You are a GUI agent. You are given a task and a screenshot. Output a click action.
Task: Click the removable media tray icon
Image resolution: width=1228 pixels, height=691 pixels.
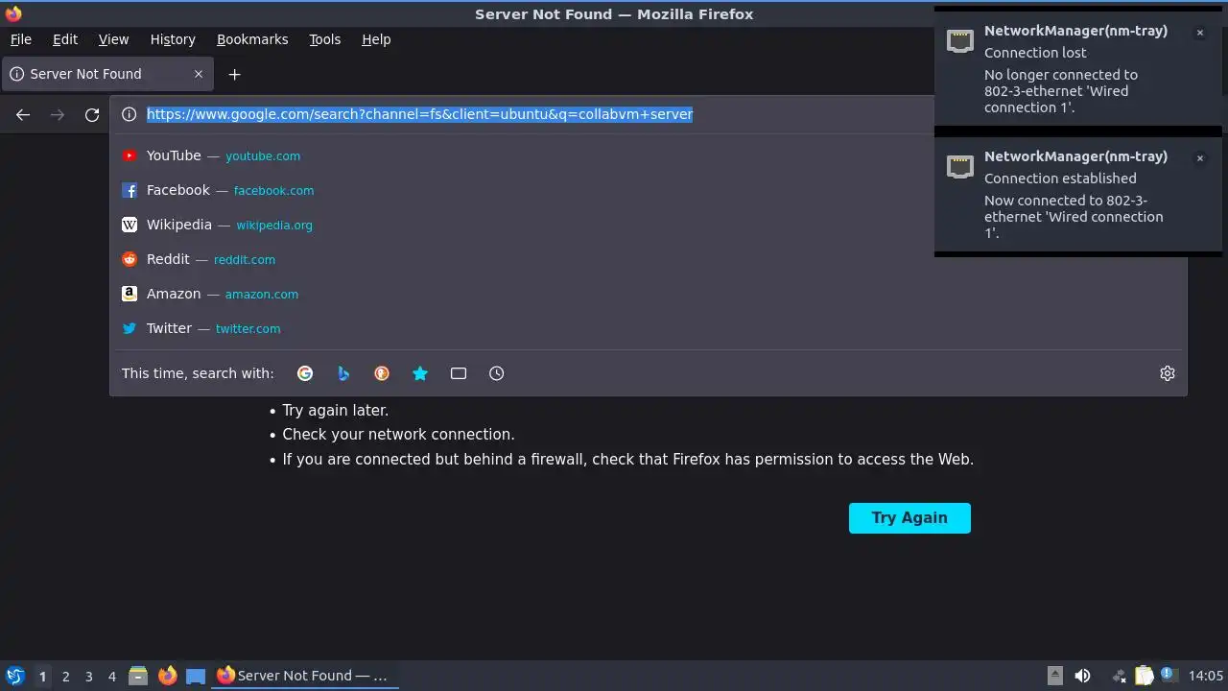point(1054,676)
